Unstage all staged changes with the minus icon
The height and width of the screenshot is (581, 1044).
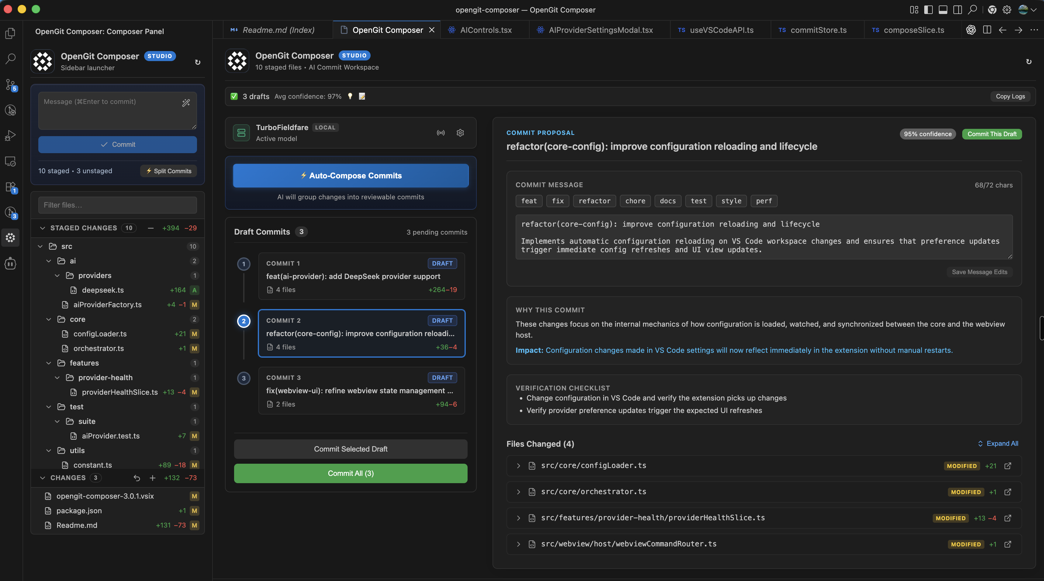tap(151, 228)
